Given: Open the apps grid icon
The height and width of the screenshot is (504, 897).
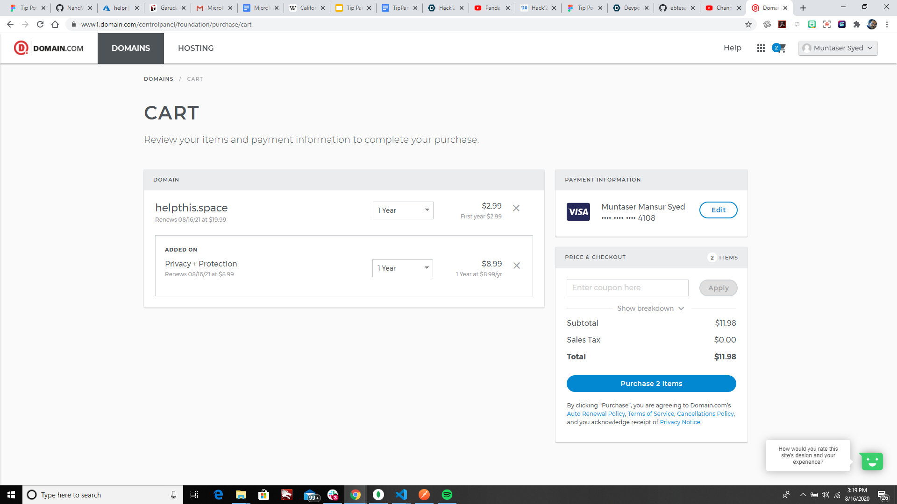Looking at the screenshot, I should [761, 48].
